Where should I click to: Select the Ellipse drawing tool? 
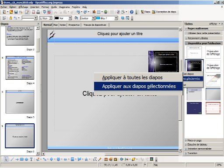point(26,159)
